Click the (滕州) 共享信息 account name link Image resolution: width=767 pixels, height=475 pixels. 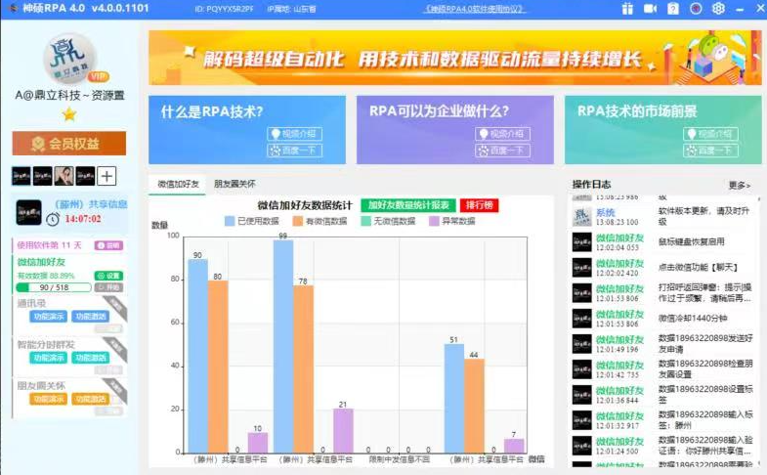click(x=91, y=204)
